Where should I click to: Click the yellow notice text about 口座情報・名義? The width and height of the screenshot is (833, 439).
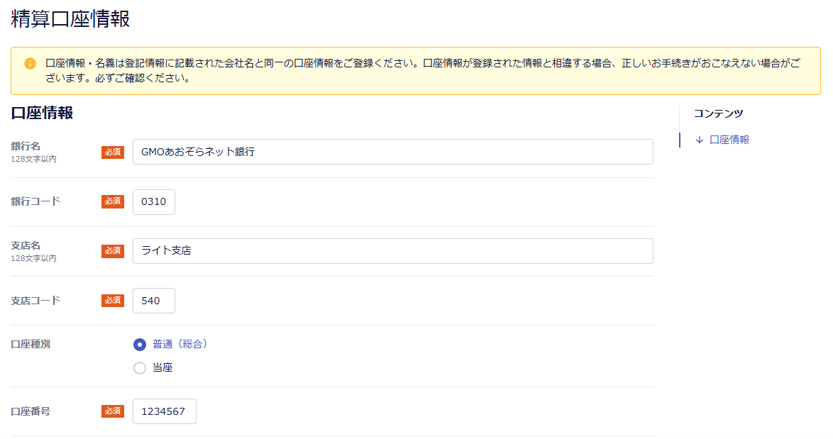(422, 71)
